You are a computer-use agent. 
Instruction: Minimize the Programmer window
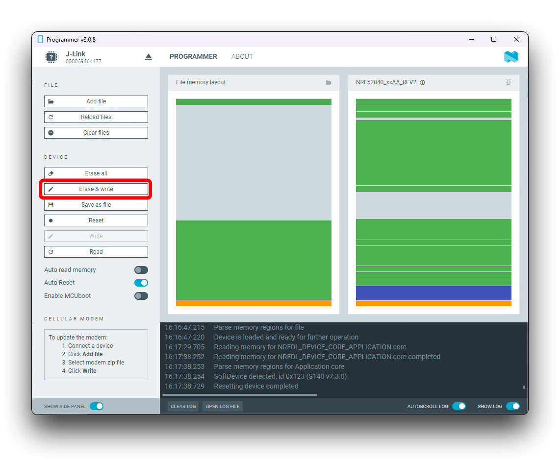(472, 39)
